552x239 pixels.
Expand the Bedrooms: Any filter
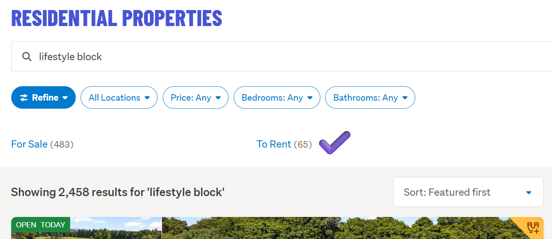tap(277, 97)
